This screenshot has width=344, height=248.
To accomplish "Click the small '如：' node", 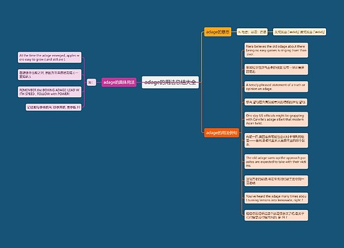I will [x=91, y=82].
